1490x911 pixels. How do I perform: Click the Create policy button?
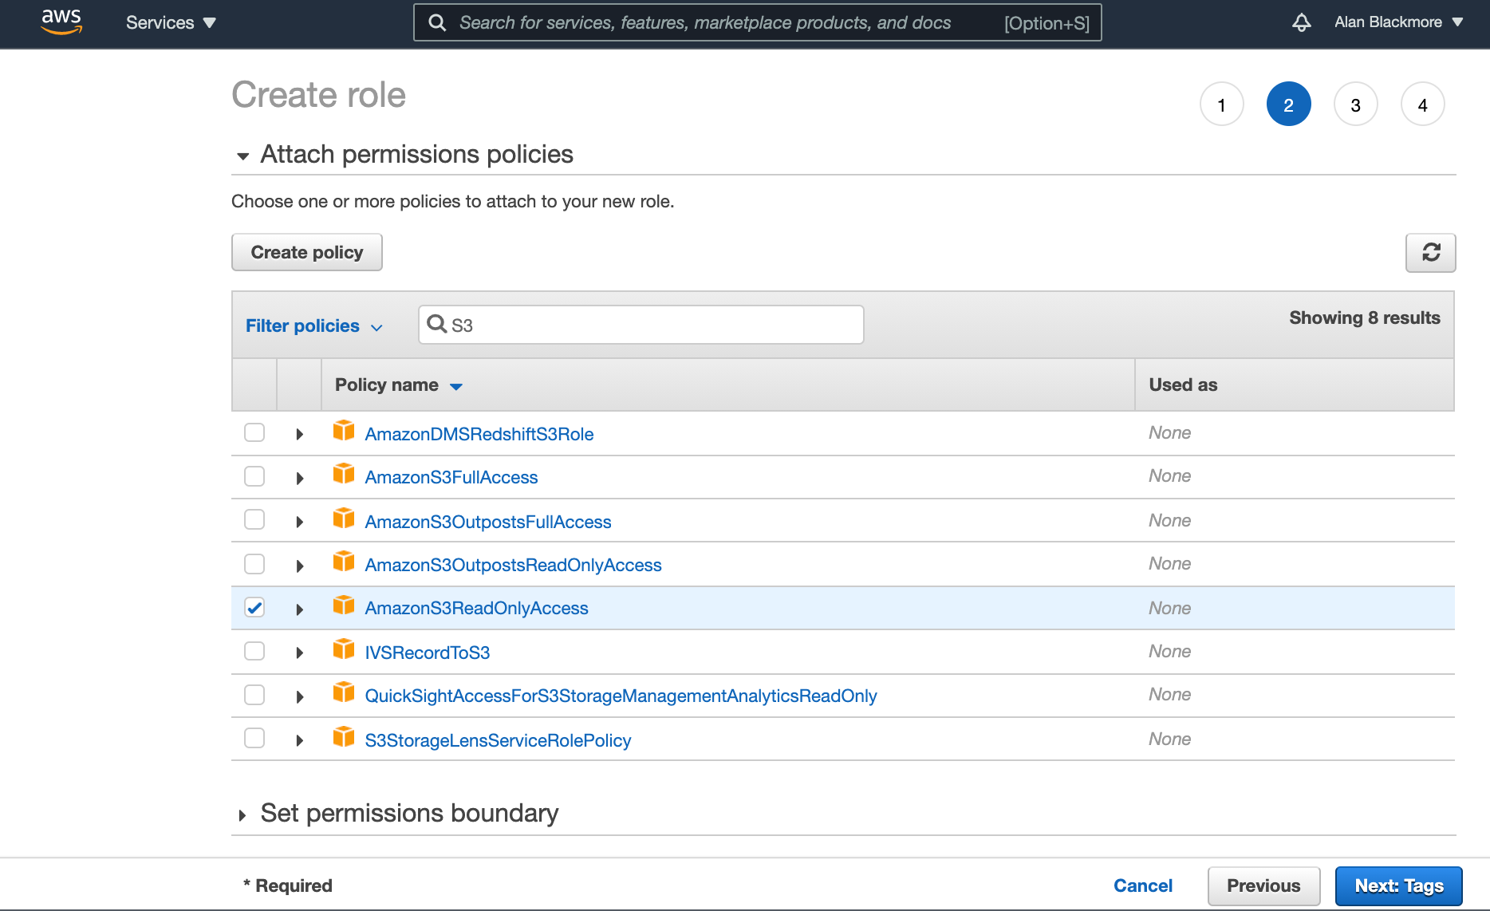[x=306, y=252]
